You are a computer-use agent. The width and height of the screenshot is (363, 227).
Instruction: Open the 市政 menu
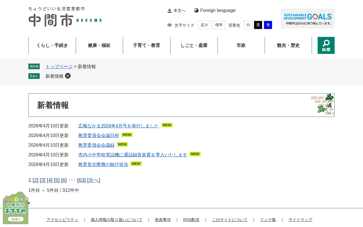pyautogui.click(x=241, y=45)
